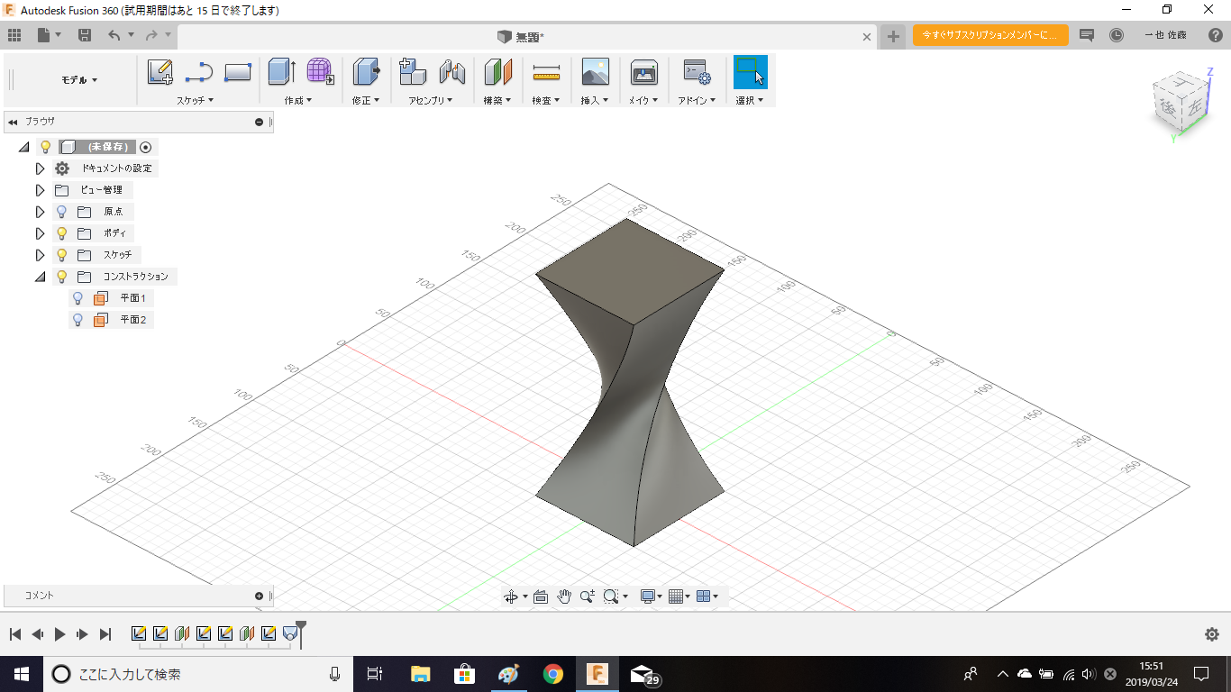Click the ViewCube orientation cube

pyautogui.click(x=1181, y=102)
